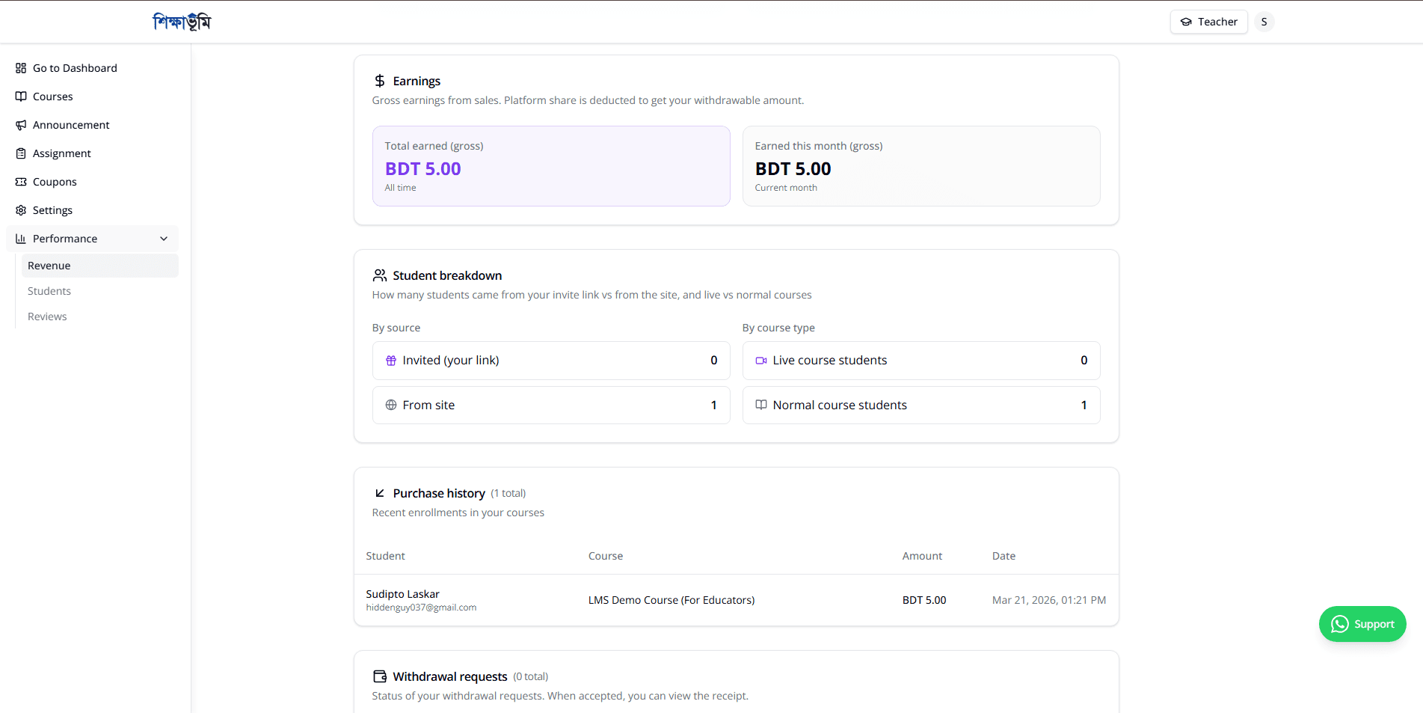Click the Withdrawal requests heading
The width and height of the screenshot is (1423, 713).
coord(450,676)
